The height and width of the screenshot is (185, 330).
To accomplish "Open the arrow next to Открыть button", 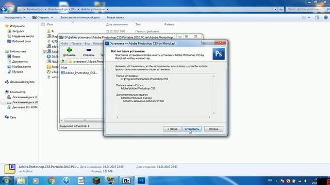I will pyautogui.click(x=52, y=17).
